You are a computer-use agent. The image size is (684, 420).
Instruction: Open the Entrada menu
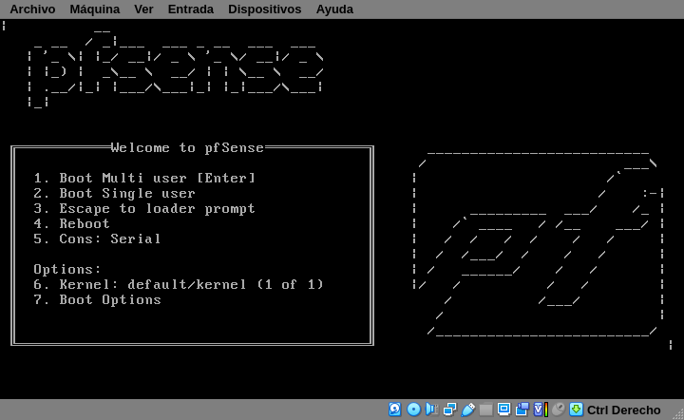[191, 10]
